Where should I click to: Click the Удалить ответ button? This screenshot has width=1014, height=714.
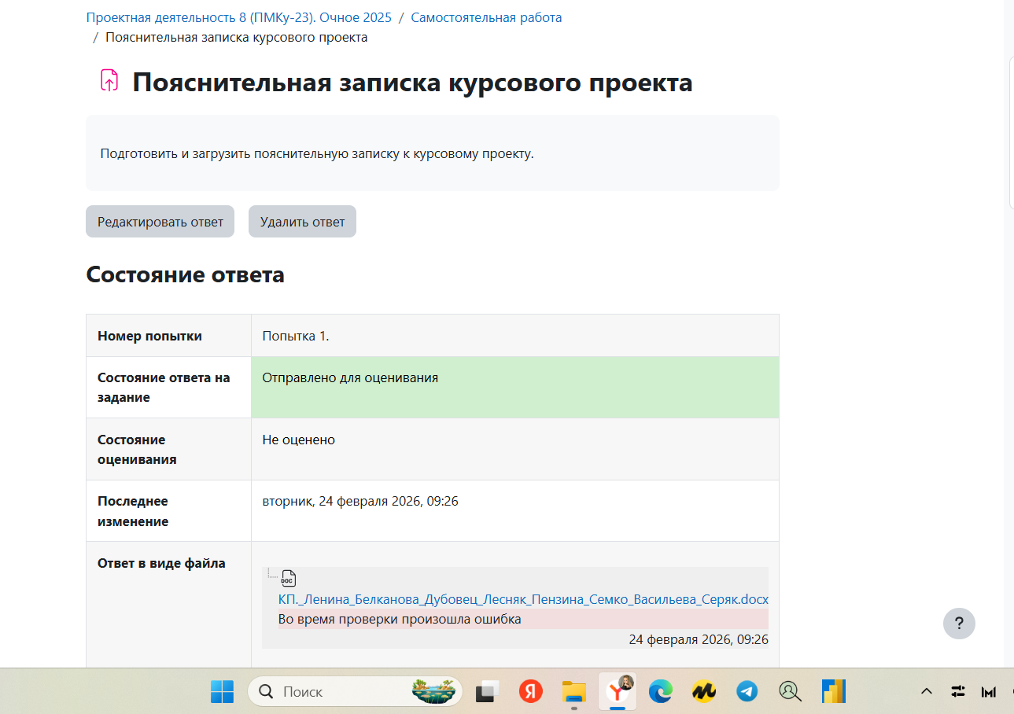[302, 222]
